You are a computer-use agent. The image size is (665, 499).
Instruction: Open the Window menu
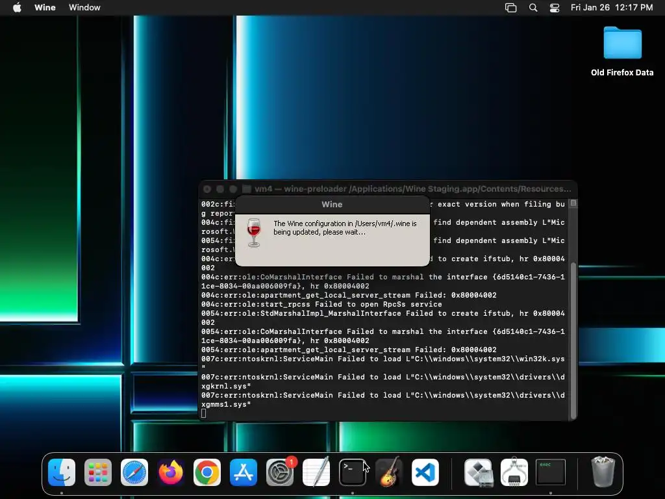(x=84, y=8)
